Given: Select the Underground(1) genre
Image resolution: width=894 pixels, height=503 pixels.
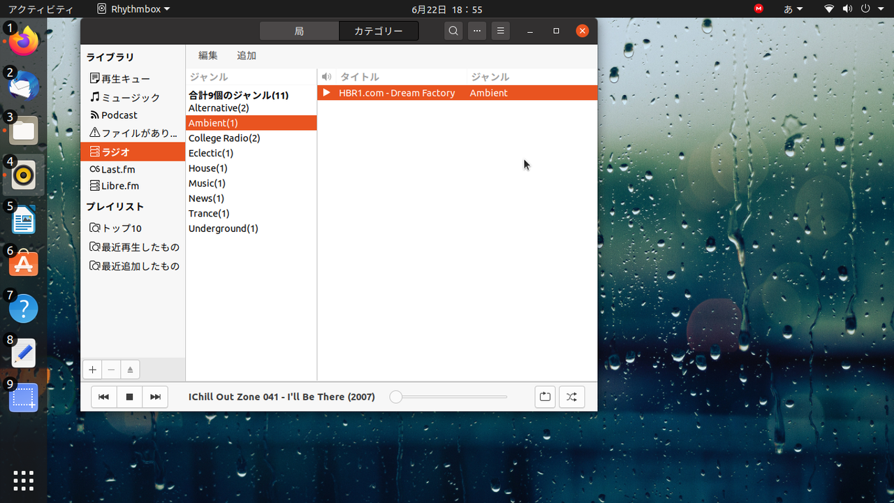Looking at the screenshot, I should pos(251,228).
